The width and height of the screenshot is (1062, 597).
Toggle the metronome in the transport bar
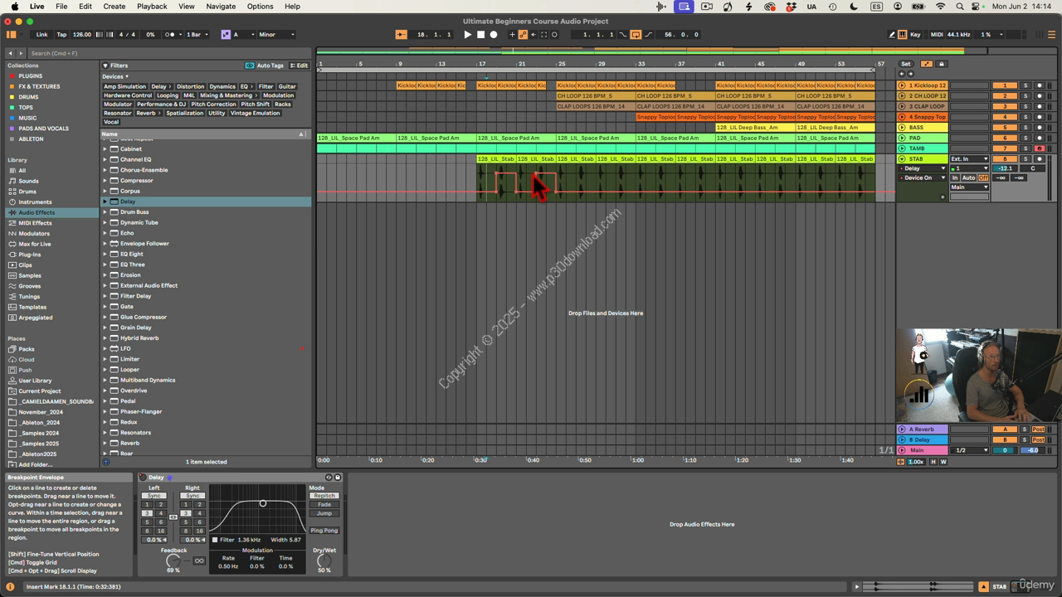click(x=172, y=35)
